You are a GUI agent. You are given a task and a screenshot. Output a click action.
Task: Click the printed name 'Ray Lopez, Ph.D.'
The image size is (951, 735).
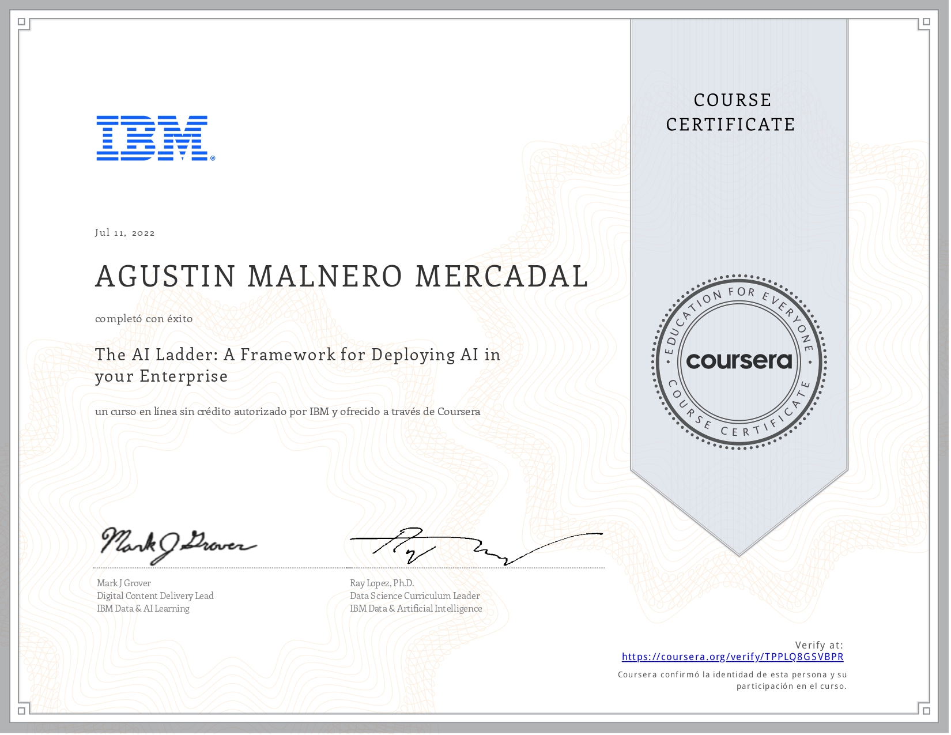[382, 583]
